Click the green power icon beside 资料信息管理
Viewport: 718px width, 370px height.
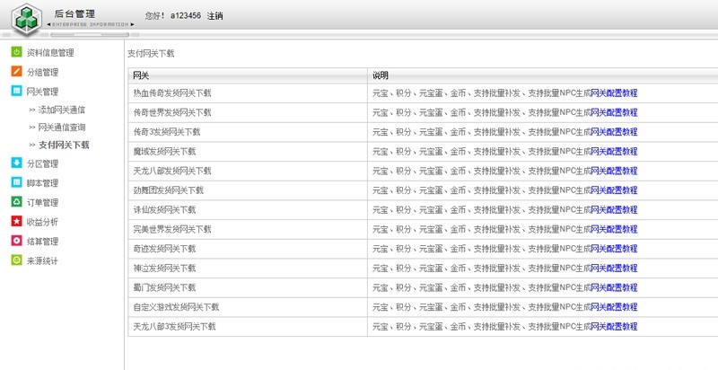[x=17, y=53]
